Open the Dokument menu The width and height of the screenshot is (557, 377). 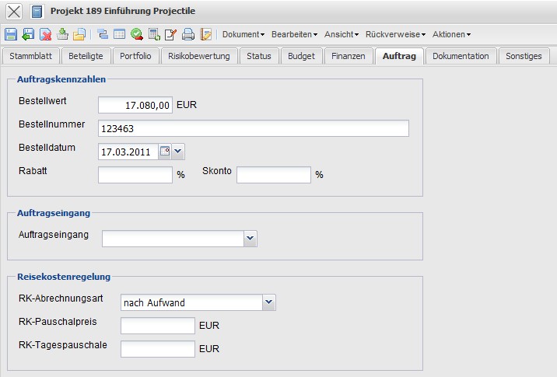(243, 34)
